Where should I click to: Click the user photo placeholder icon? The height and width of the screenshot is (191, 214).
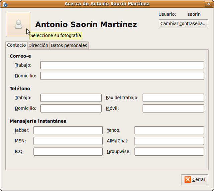click(18, 24)
